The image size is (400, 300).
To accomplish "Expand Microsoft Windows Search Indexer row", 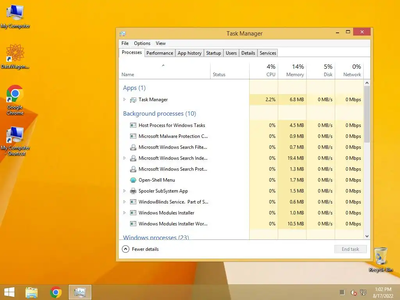I will [125, 158].
